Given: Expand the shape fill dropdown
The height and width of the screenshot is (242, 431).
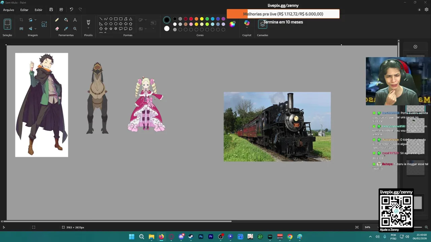Looking at the screenshot, I should (146, 29).
